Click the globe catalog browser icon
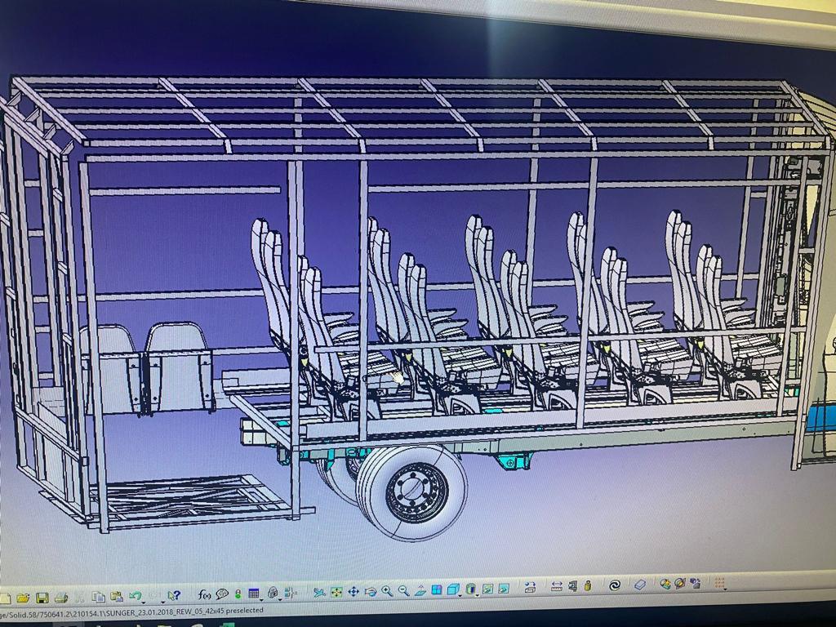Screen dimensions: 836x627 click(680, 583)
